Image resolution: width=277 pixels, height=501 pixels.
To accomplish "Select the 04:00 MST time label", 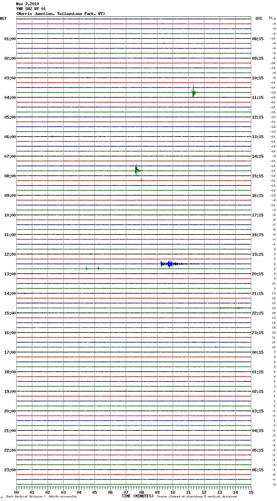I will point(10,98).
